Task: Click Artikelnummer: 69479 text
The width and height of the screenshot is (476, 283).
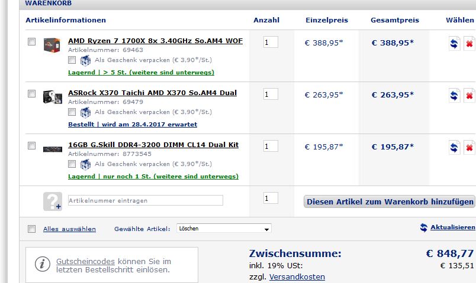Action: click(x=105, y=102)
